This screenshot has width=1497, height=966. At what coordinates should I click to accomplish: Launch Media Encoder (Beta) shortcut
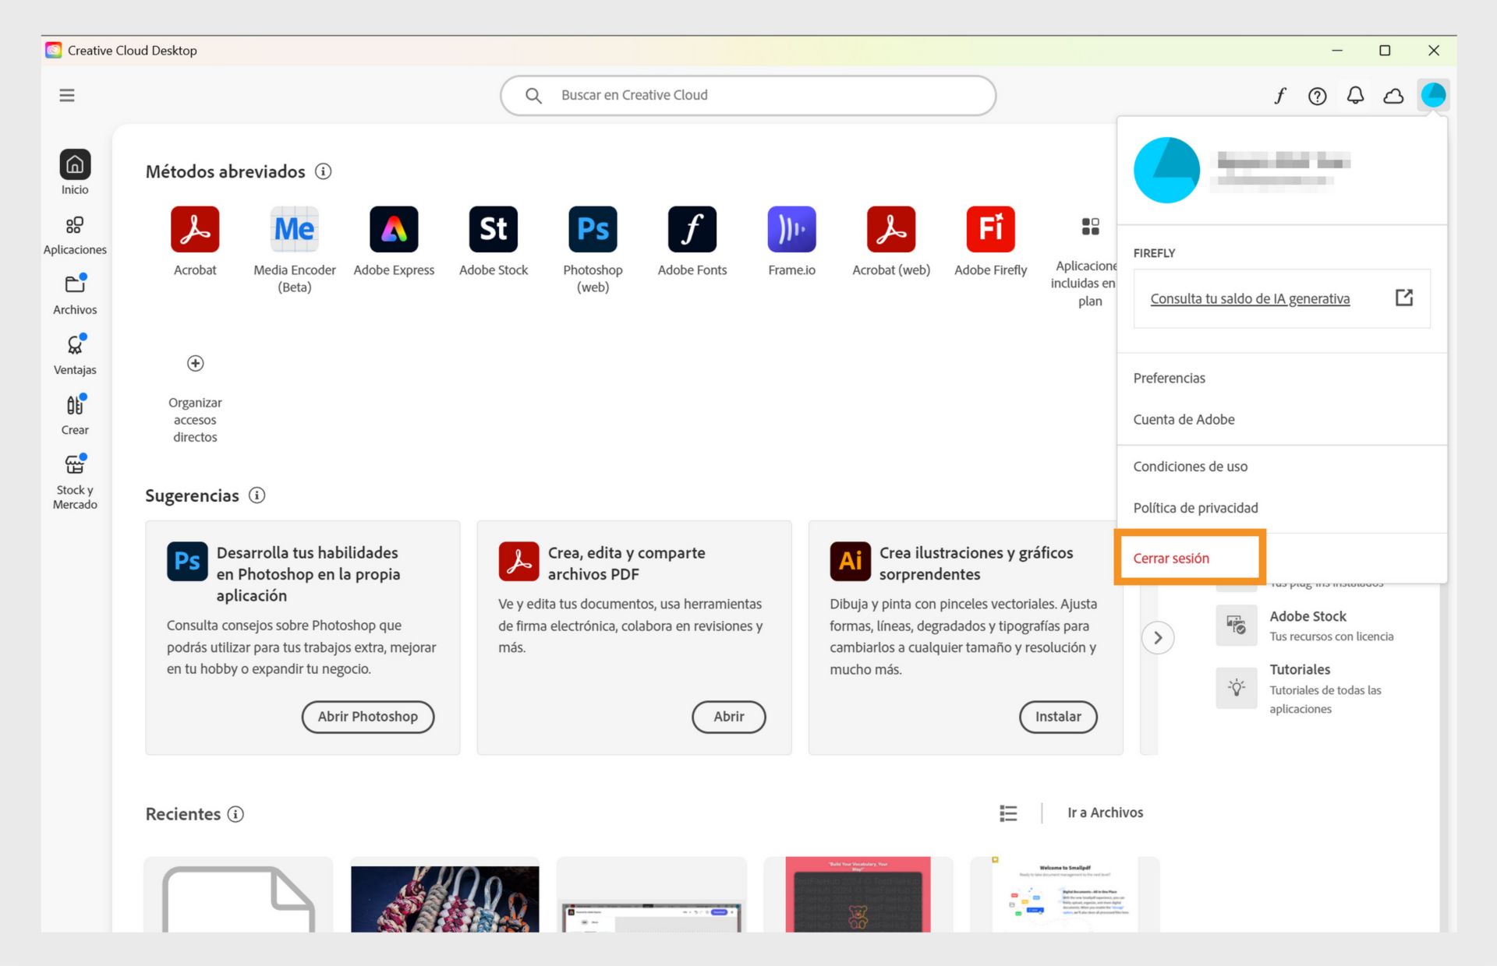point(294,229)
